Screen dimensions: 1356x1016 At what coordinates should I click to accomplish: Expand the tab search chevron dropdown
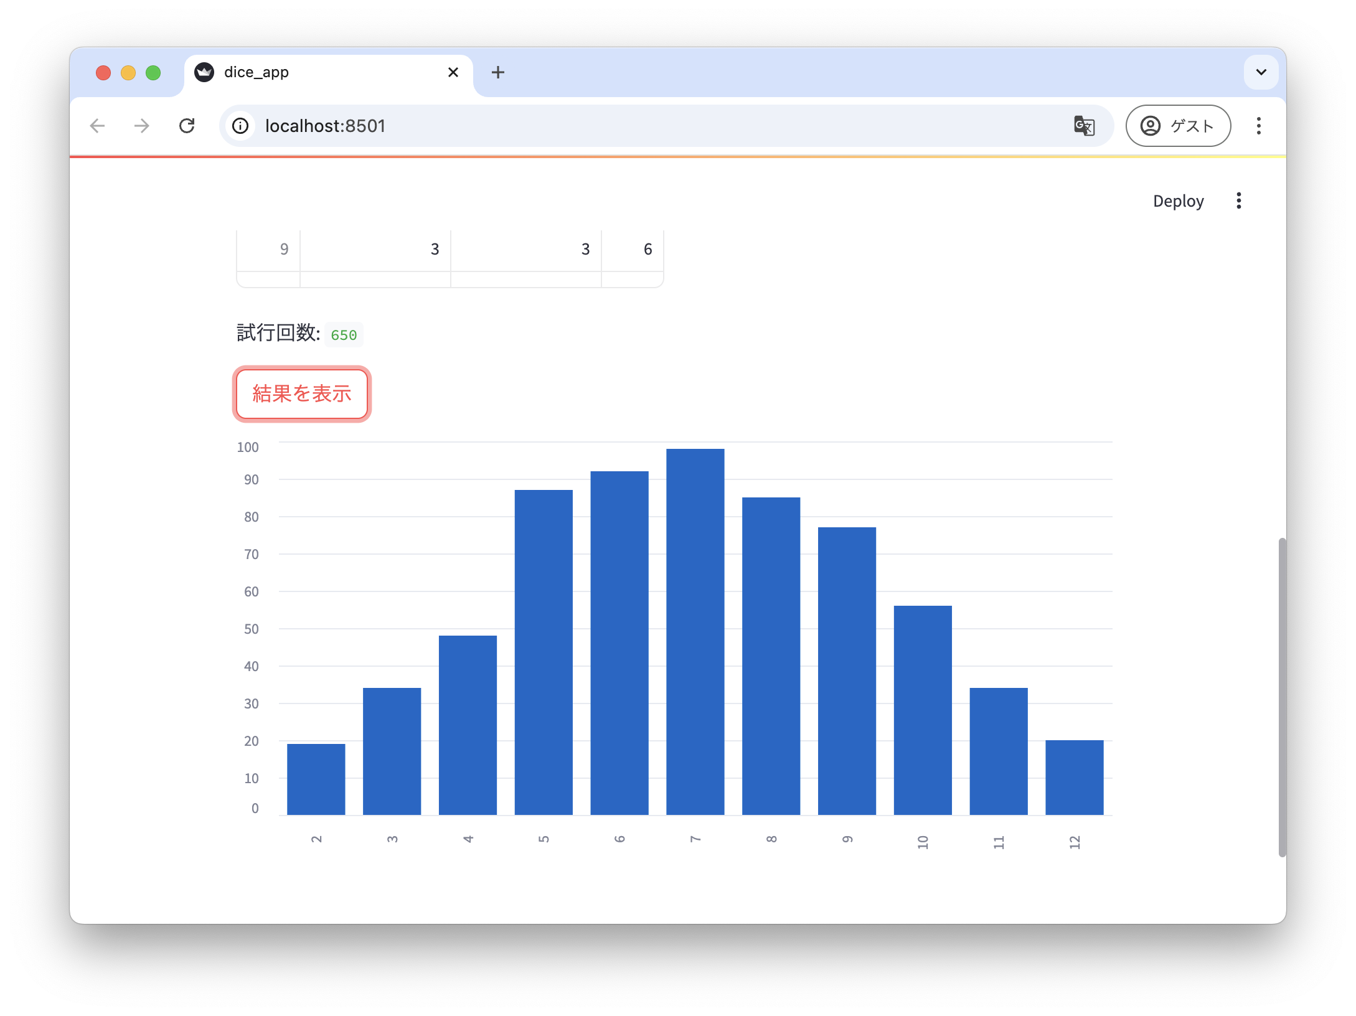click(1261, 72)
